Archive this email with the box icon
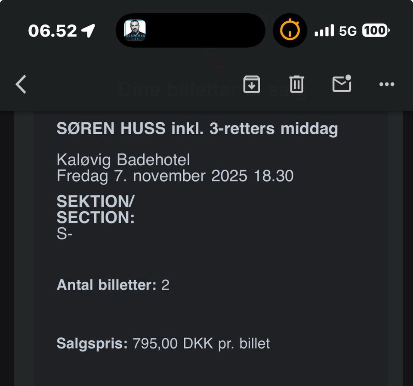Viewport: 413px width, 386px height. [252, 84]
